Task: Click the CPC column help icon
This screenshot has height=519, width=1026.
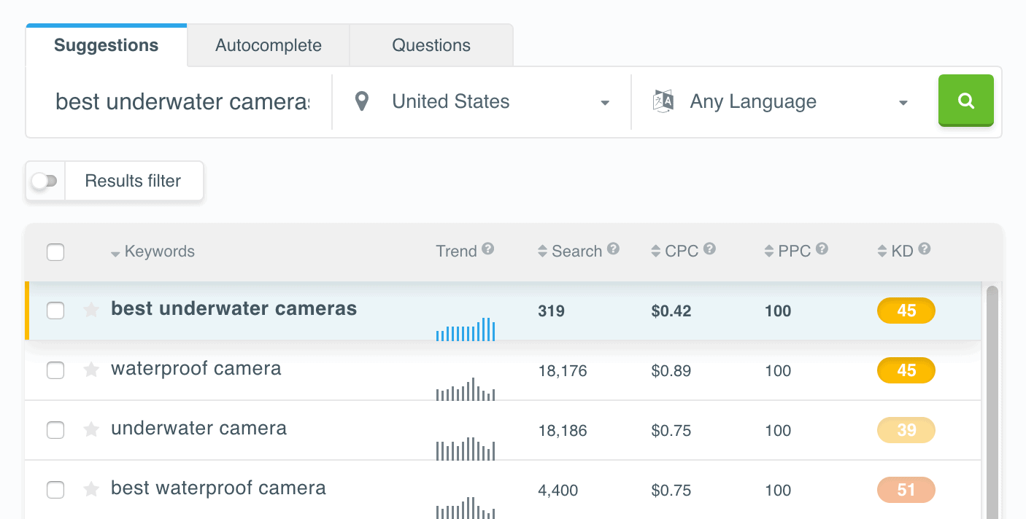Action: pyautogui.click(x=708, y=248)
